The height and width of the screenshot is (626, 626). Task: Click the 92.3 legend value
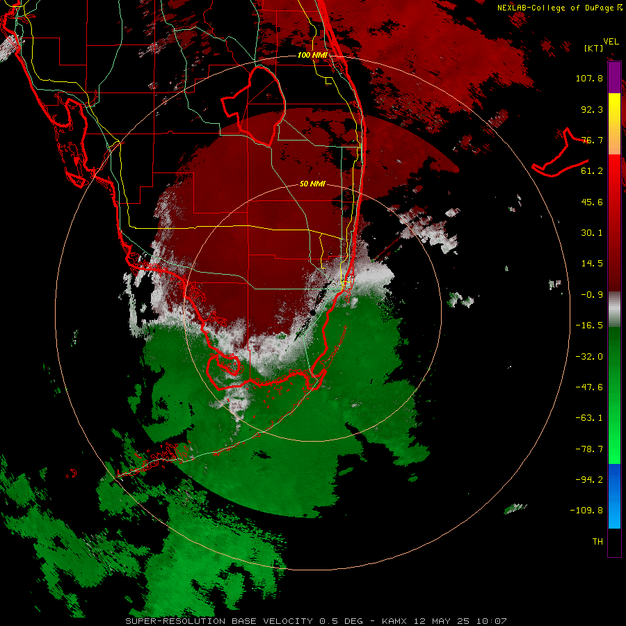592,109
